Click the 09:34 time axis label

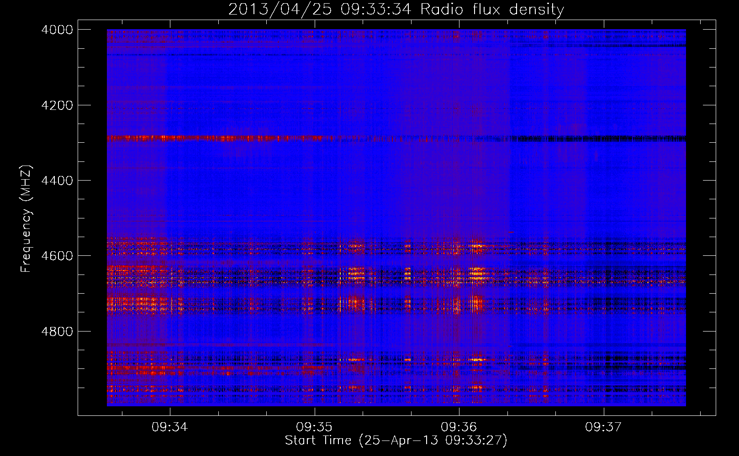click(x=170, y=427)
